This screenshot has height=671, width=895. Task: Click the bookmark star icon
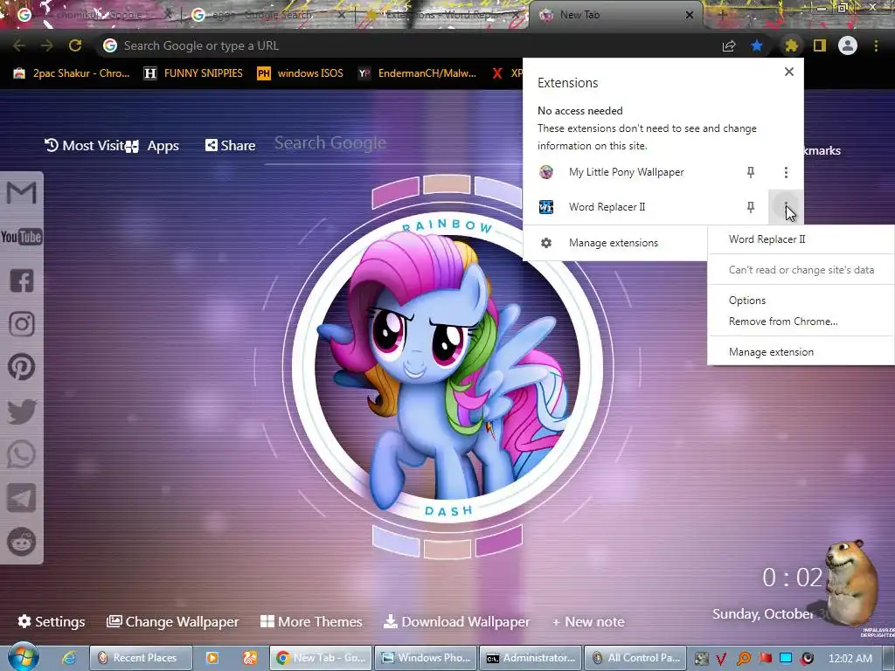757,45
